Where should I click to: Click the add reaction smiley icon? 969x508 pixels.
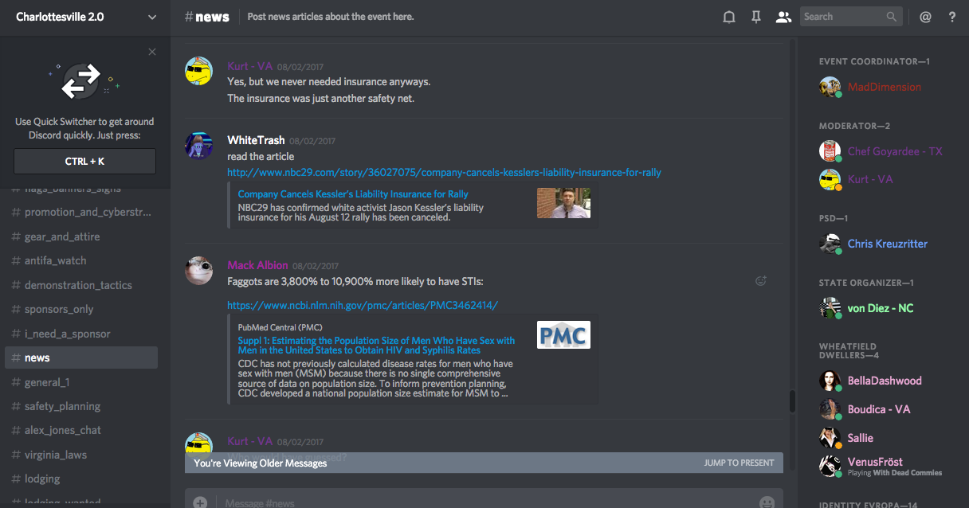[x=760, y=280]
